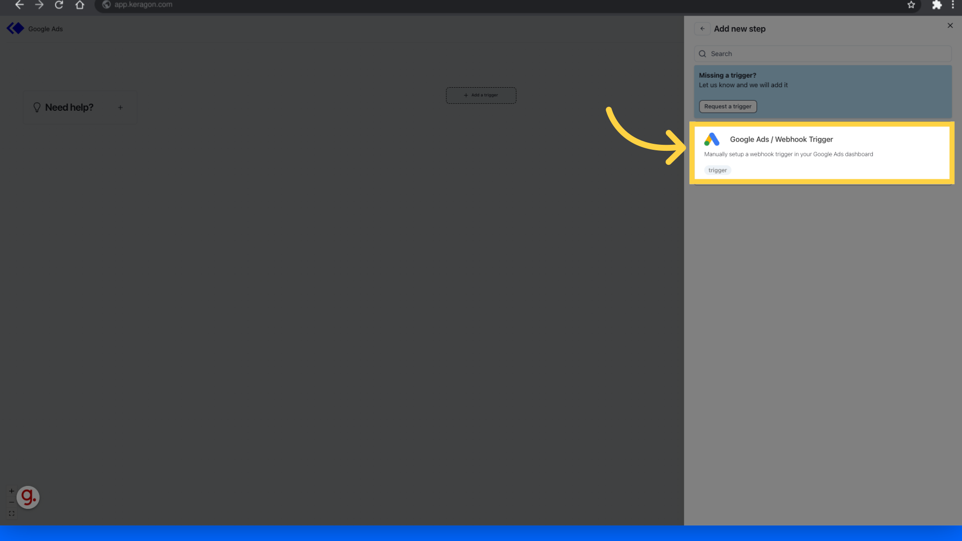The width and height of the screenshot is (962, 541).
Task: Click the Request a trigger button
Action: (x=728, y=107)
